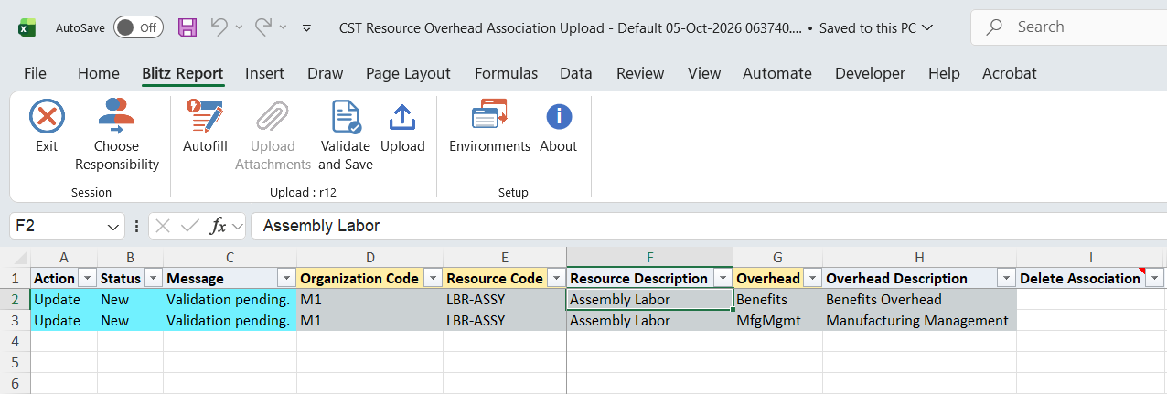The height and width of the screenshot is (394, 1167).
Task: Select the New status cell in row 2
Action: pos(130,299)
